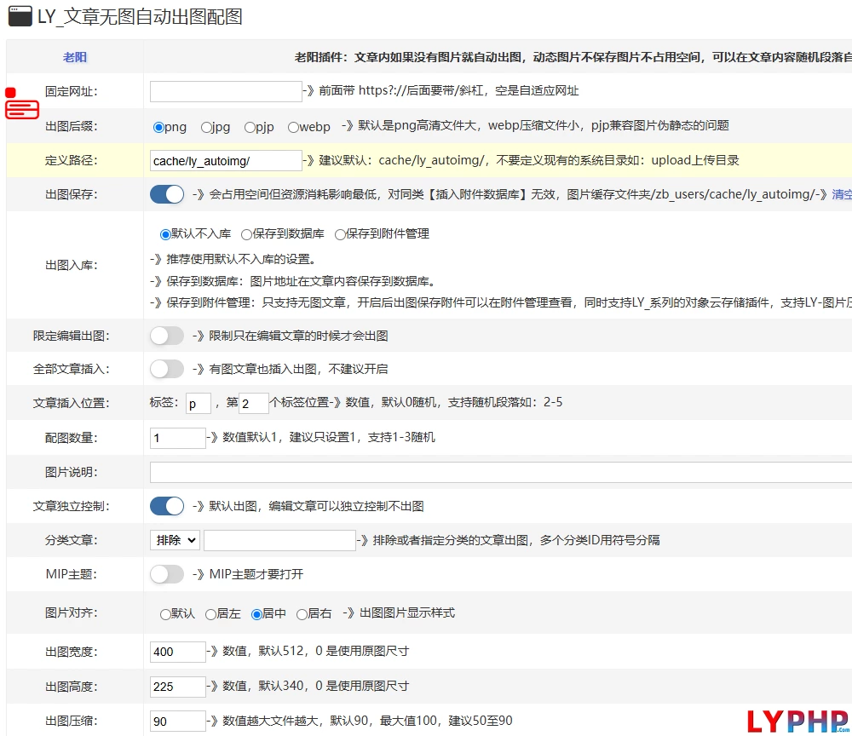The width and height of the screenshot is (852, 736).
Task: Enable the MIP主题 toggle
Action: click(167, 574)
